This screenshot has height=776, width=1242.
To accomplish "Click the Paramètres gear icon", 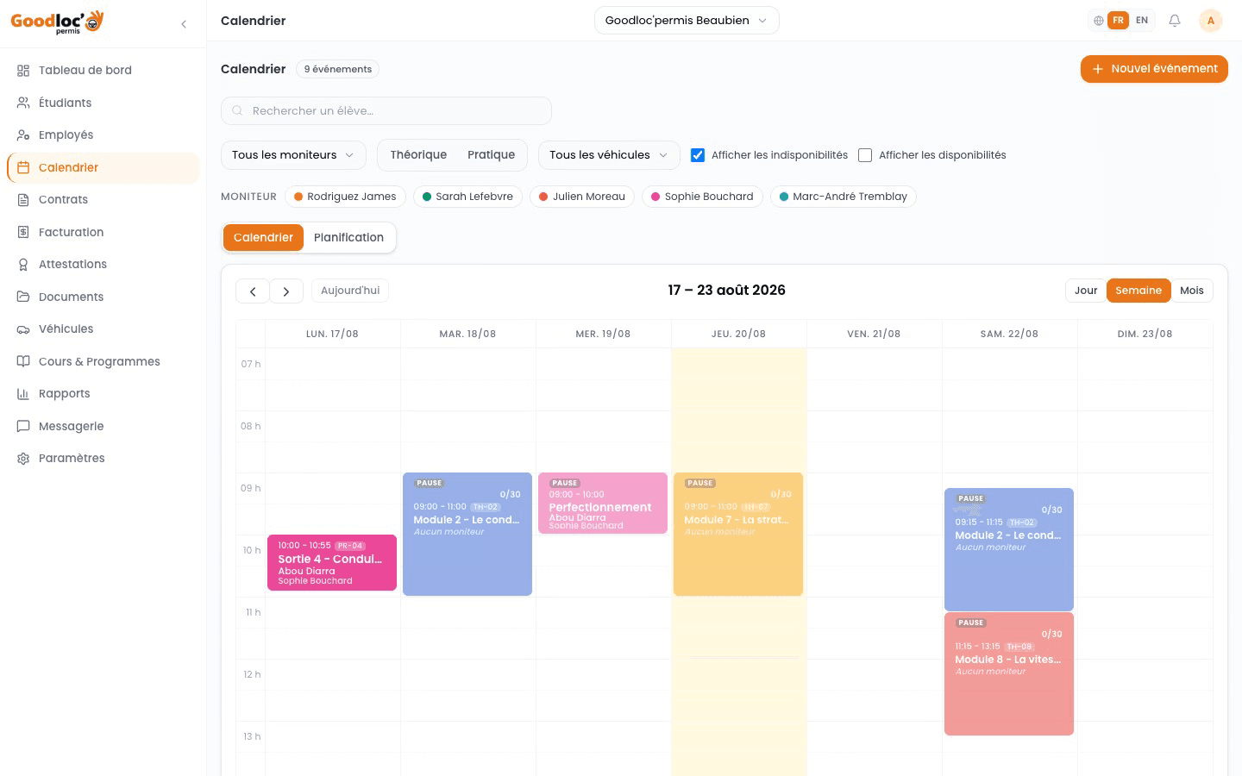I will 23,459.
